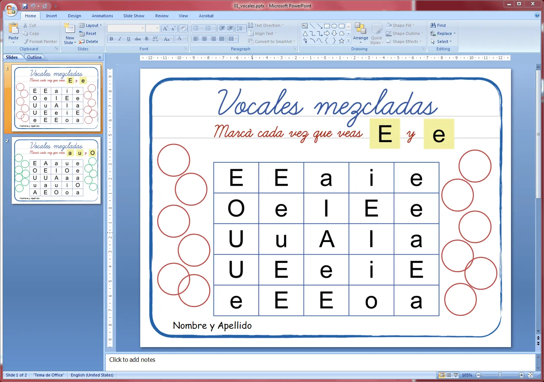The height and width of the screenshot is (382, 544).
Task: Switch to the Animations ribbon tab
Action: (x=102, y=16)
